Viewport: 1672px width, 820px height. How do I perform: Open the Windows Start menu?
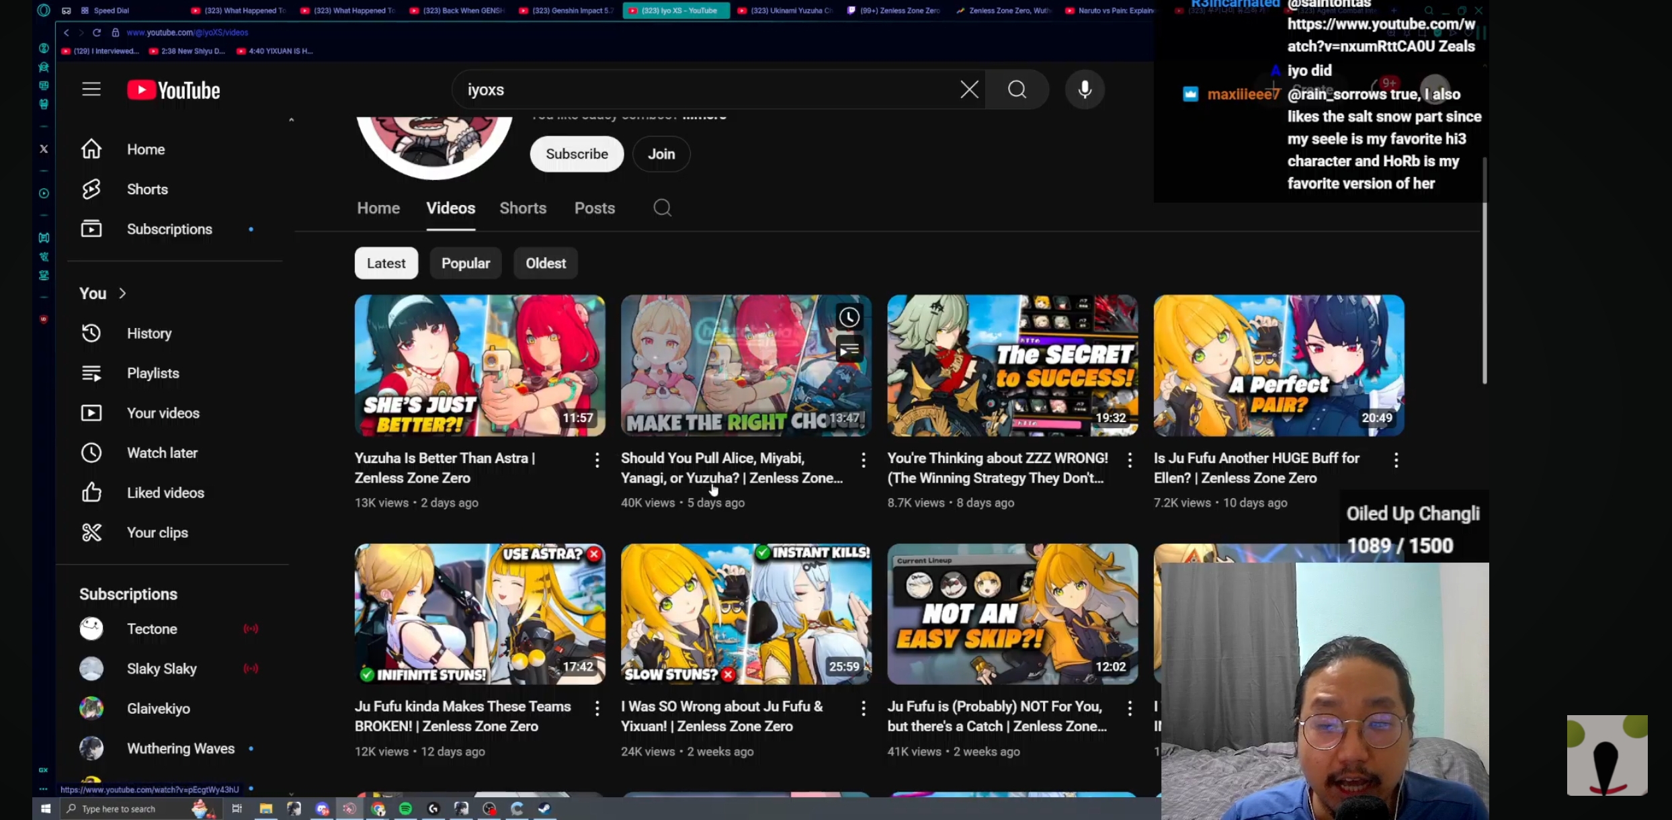pos(45,809)
